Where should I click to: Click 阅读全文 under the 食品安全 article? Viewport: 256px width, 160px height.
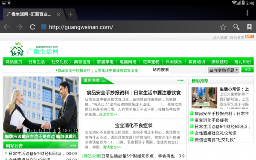(108, 114)
